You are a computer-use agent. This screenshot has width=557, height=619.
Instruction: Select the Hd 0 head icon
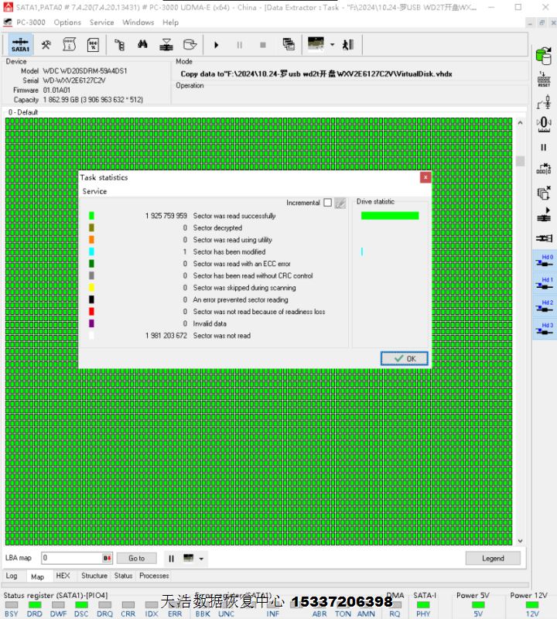tap(543, 262)
